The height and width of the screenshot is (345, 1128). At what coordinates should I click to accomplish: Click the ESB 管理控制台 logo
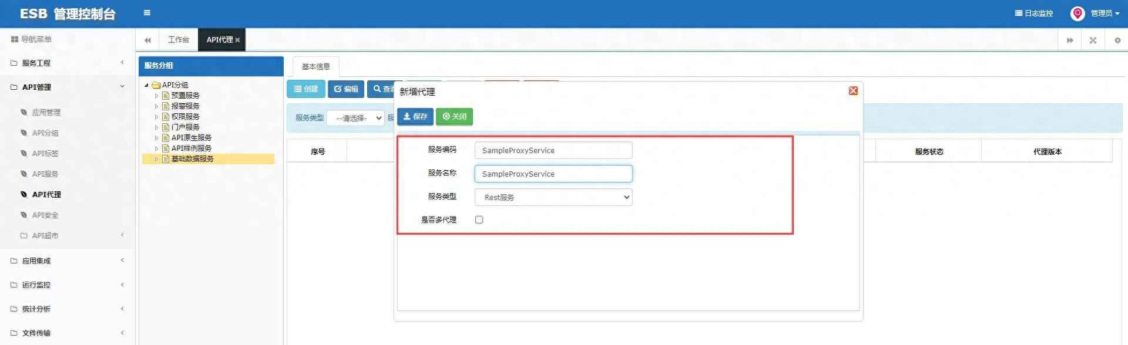click(68, 13)
